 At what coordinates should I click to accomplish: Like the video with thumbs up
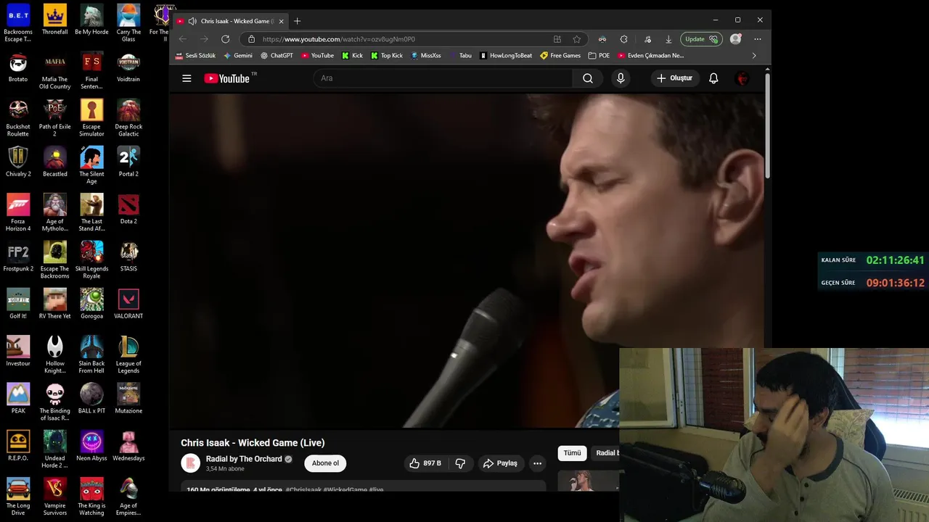click(x=425, y=463)
